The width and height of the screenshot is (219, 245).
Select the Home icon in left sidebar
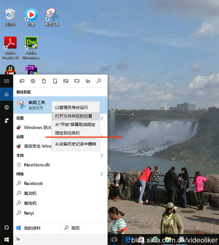pyautogui.click(x=6, y=94)
